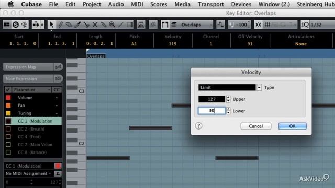Toggle Show Part Borders button

(165, 25)
